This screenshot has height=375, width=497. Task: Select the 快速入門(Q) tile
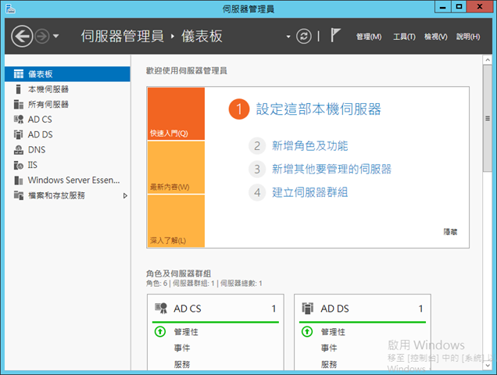(177, 114)
